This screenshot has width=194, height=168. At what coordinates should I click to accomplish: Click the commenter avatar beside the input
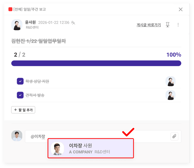click(17, 136)
